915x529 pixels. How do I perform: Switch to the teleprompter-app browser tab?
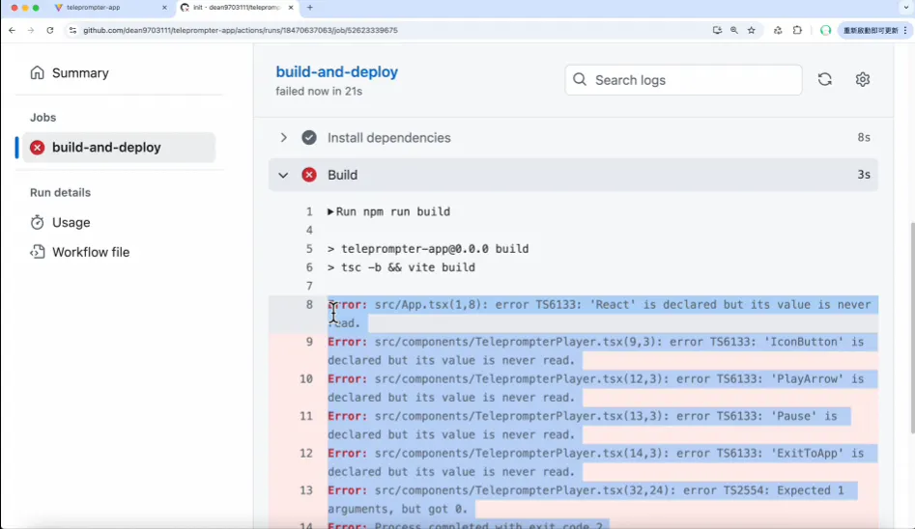coord(111,8)
